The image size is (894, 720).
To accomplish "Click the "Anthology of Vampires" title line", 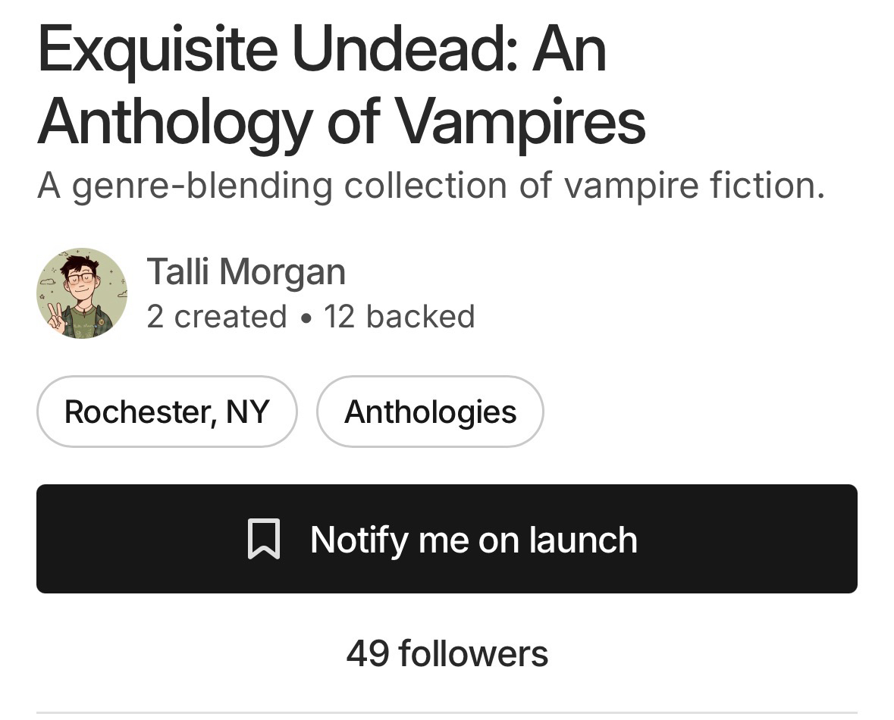I will (x=341, y=121).
